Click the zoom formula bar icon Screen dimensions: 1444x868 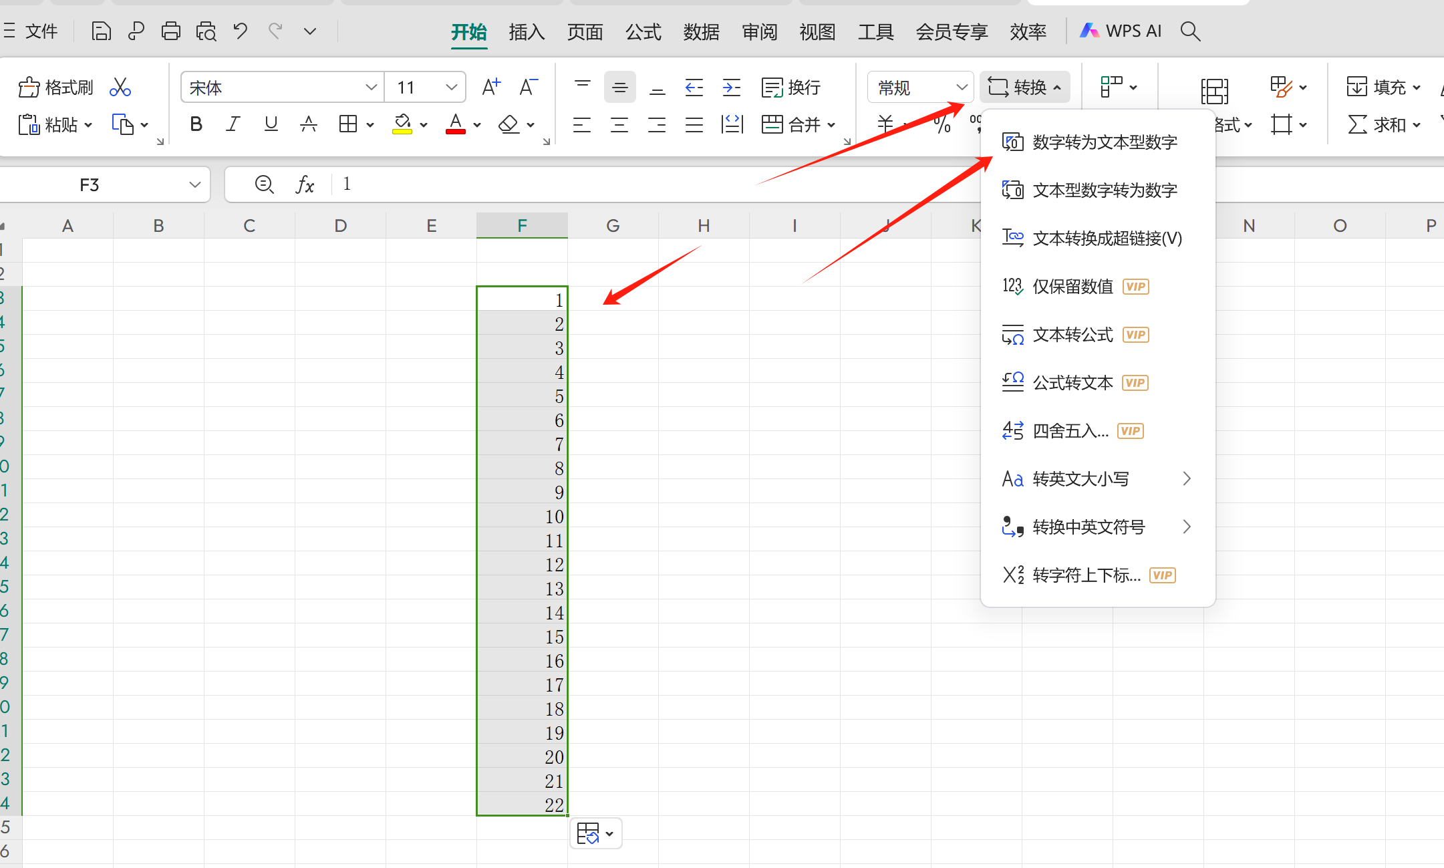[265, 184]
